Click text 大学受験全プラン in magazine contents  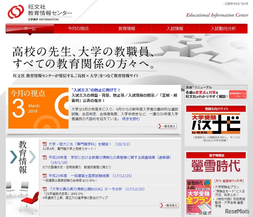(227, 187)
